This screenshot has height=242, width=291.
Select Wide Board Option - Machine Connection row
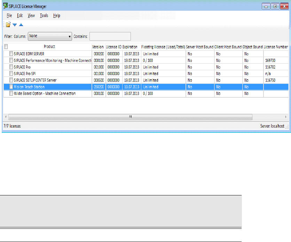[146, 94]
